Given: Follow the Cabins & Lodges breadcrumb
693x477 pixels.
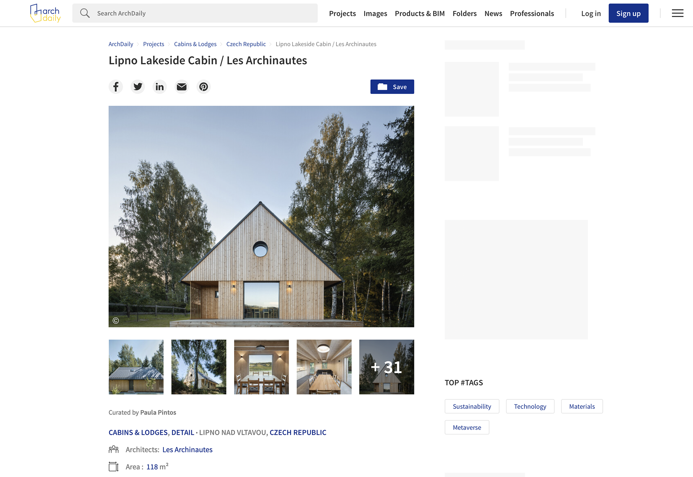Looking at the screenshot, I should 195,44.
